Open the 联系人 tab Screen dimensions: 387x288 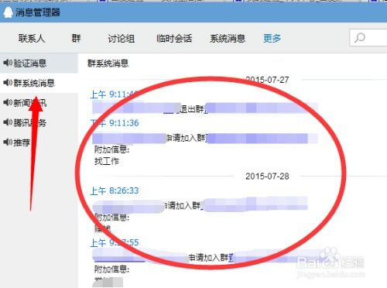32,39
